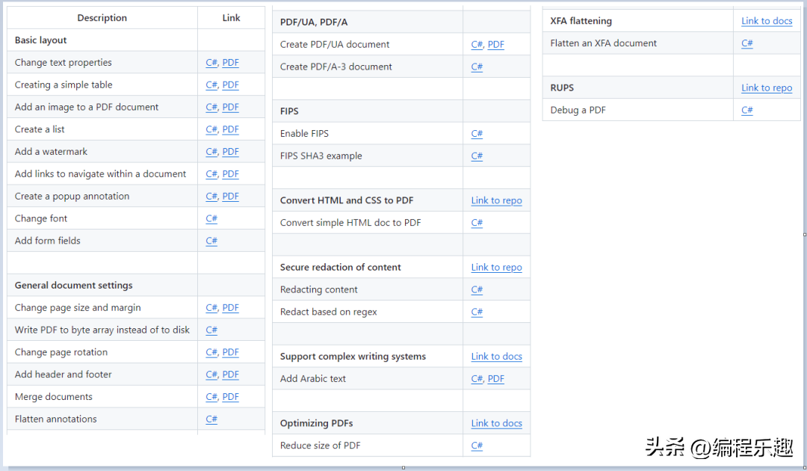Screen dimensions: 807x471
Task: Open C# link for Enable FIPS
Action: coord(477,134)
